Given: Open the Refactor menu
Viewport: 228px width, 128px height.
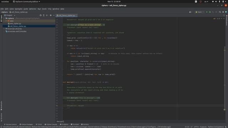Looking at the screenshot, I should click(33, 9).
